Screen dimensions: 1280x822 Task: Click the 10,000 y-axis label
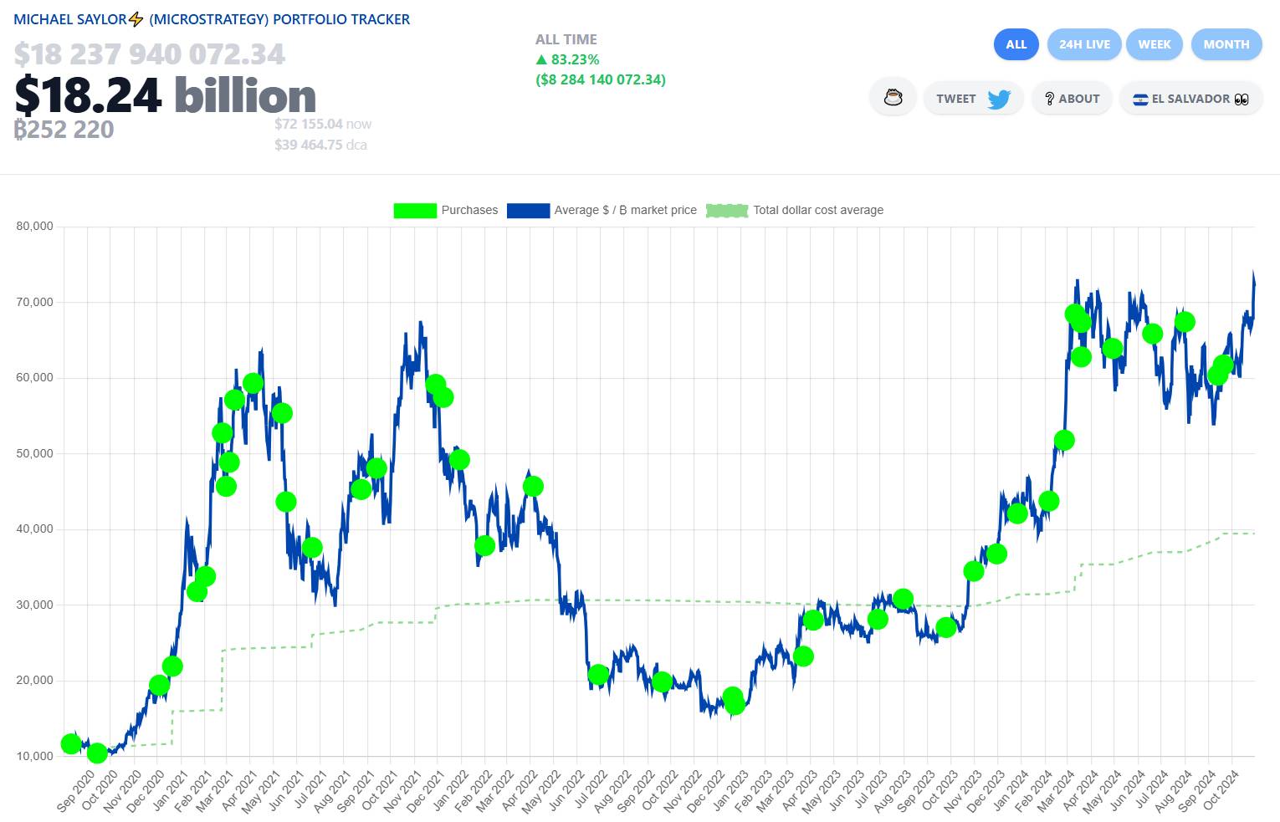click(x=34, y=756)
